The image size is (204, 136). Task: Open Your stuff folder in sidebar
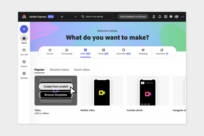[x=24, y=52]
